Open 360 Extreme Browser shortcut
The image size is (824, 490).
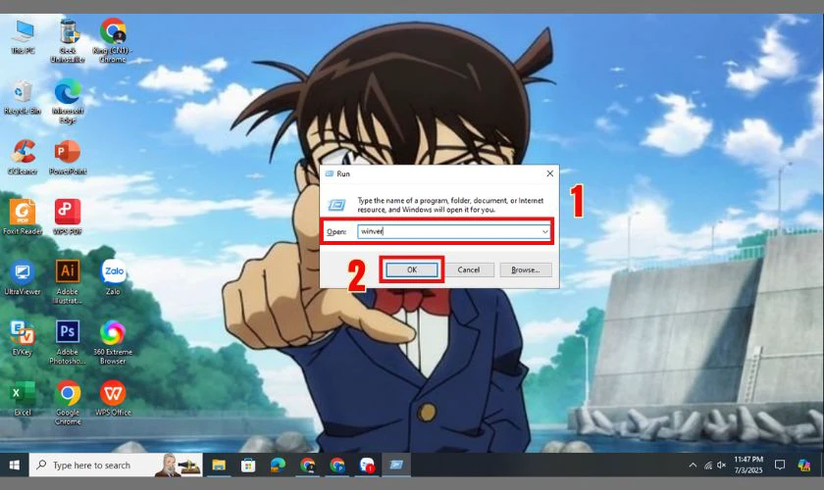click(113, 342)
